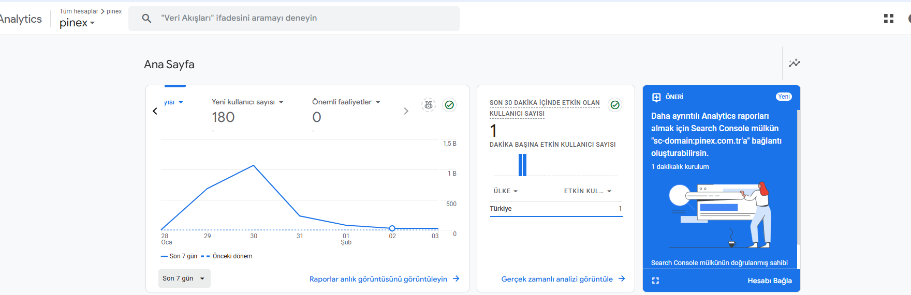Click the 1 dakikalık kurulum text
Viewport: 911px width, 295px height.
(680, 167)
